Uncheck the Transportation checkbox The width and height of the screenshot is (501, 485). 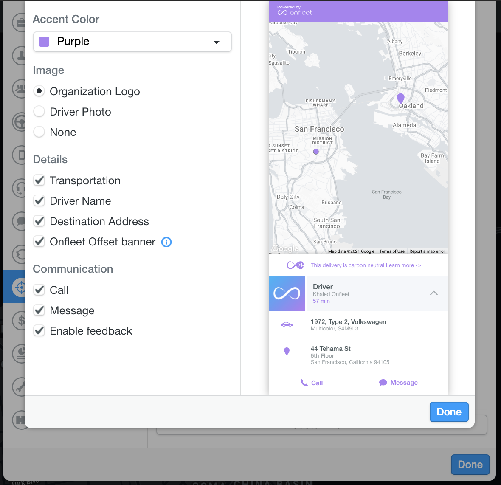[x=39, y=180]
